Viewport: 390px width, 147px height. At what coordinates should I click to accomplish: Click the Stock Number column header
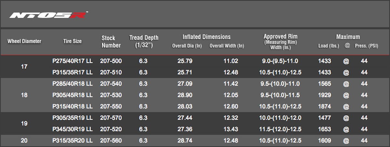coord(111,42)
